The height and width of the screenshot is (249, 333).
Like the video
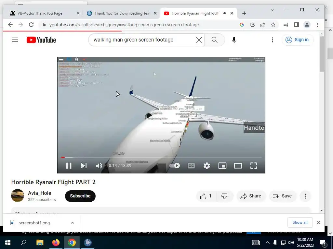[x=206, y=196]
